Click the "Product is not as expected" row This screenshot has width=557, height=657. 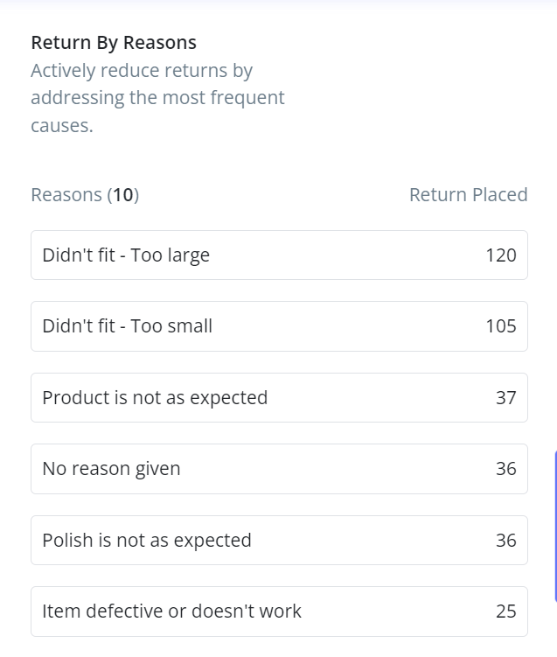click(279, 398)
